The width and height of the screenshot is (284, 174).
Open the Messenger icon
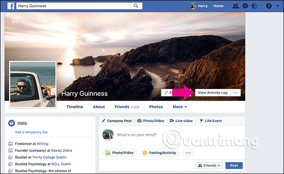coord(245,6)
